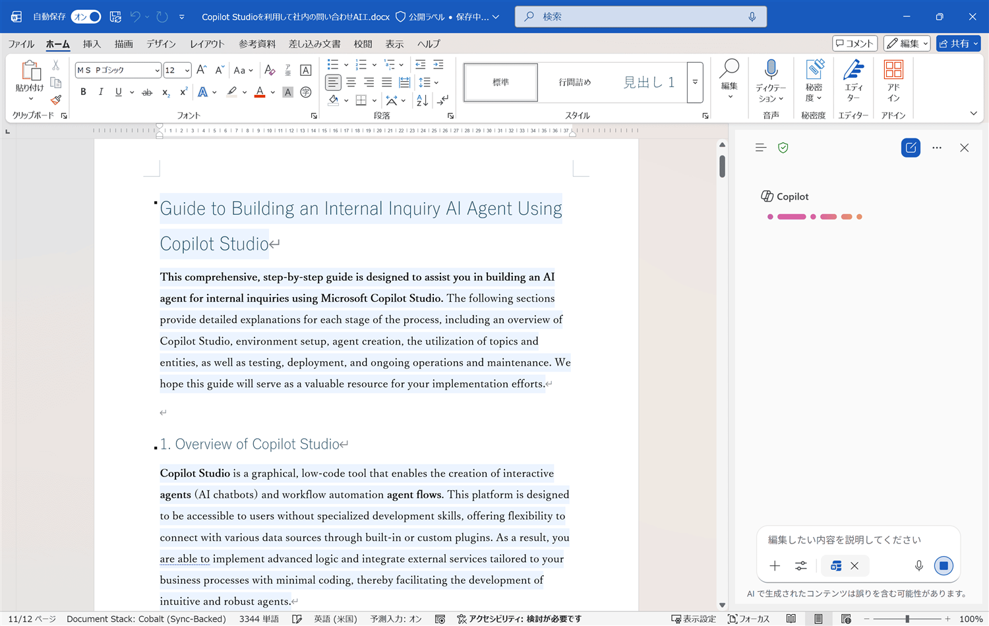The image size is (989, 626).
Task: Click the Save icon in the title bar
Action: 115,16
